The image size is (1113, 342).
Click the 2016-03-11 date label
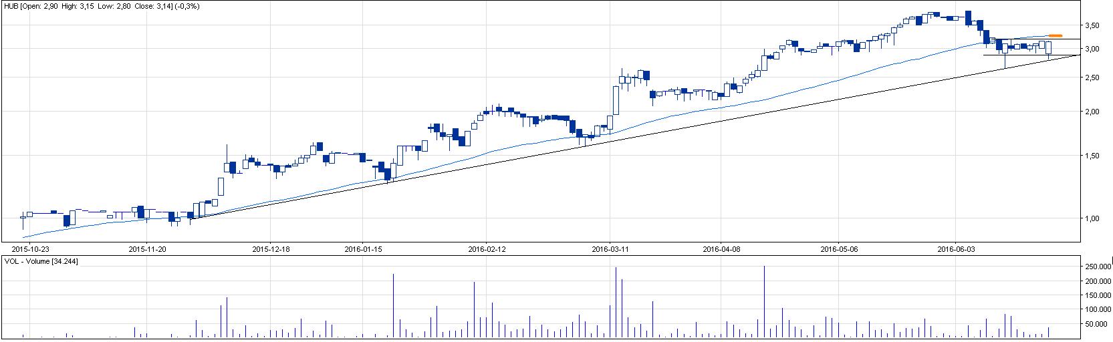click(610, 249)
